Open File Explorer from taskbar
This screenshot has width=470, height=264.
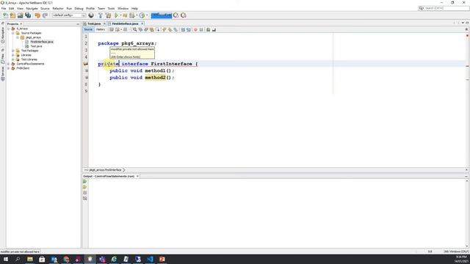coord(30,259)
